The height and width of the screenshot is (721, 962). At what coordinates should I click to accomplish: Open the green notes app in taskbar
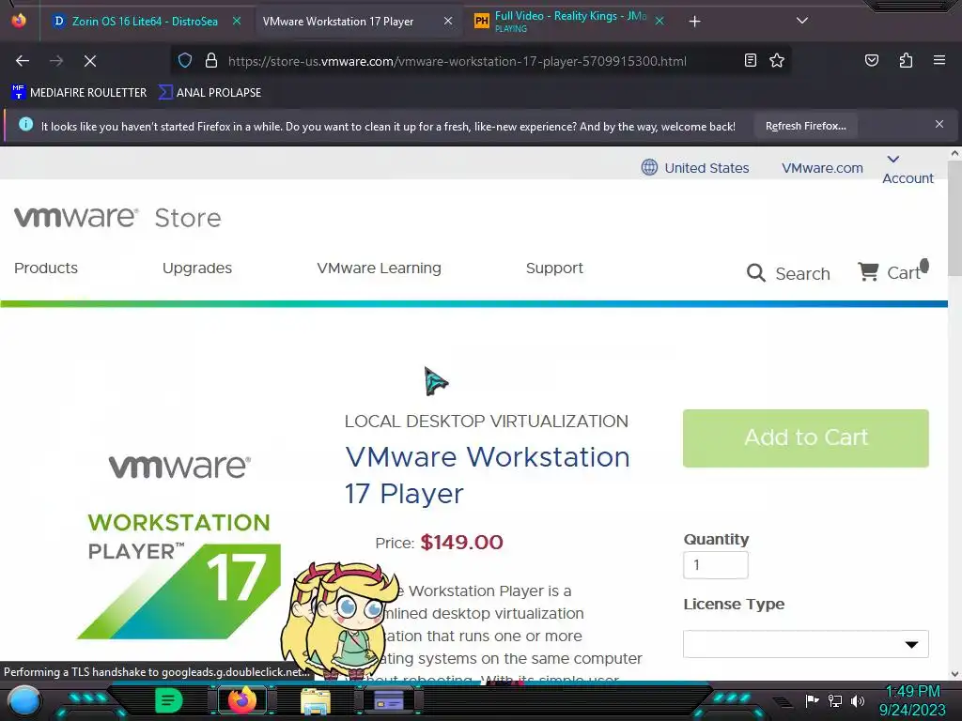168,700
